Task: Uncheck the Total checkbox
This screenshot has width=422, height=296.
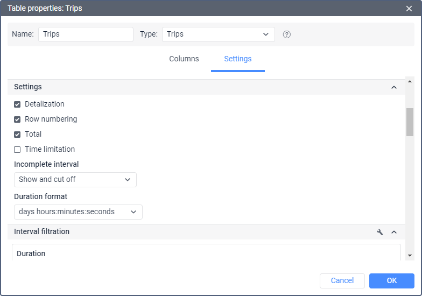Action: point(17,135)
